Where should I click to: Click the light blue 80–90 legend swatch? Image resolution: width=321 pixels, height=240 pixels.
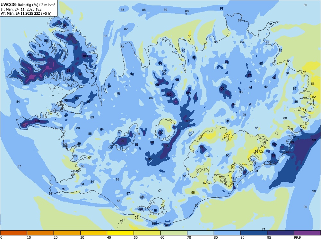(x=227, y=233)
